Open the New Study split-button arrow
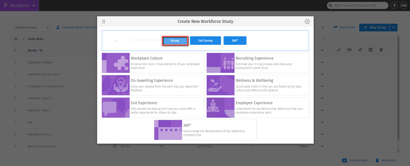Image resolution: width=410 pixels, height=166 pixels. click(x=394, y=27)
